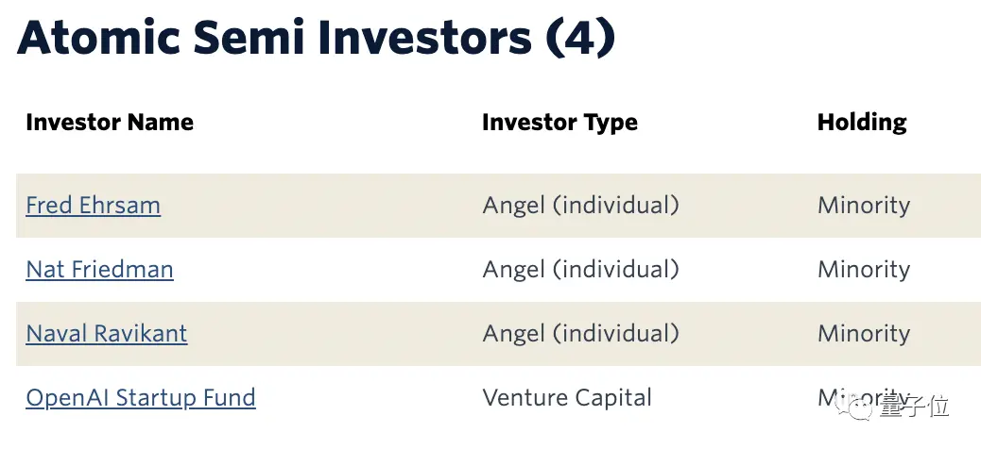Select 'Angel (individual)' in the Nat Friedman row
Image resolution: width=981 pixels, height=449 pixels.
580,270
